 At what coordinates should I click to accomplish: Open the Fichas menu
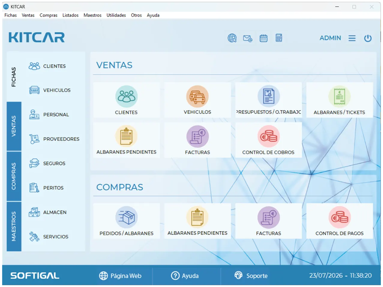coord(10,15)
